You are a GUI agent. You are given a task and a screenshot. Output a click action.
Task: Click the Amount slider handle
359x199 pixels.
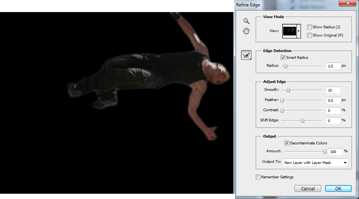325,152
